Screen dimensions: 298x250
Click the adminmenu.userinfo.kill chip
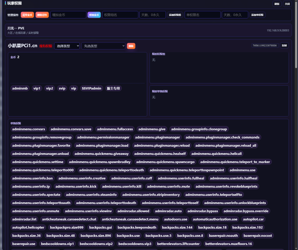click(x=122, y=186)
